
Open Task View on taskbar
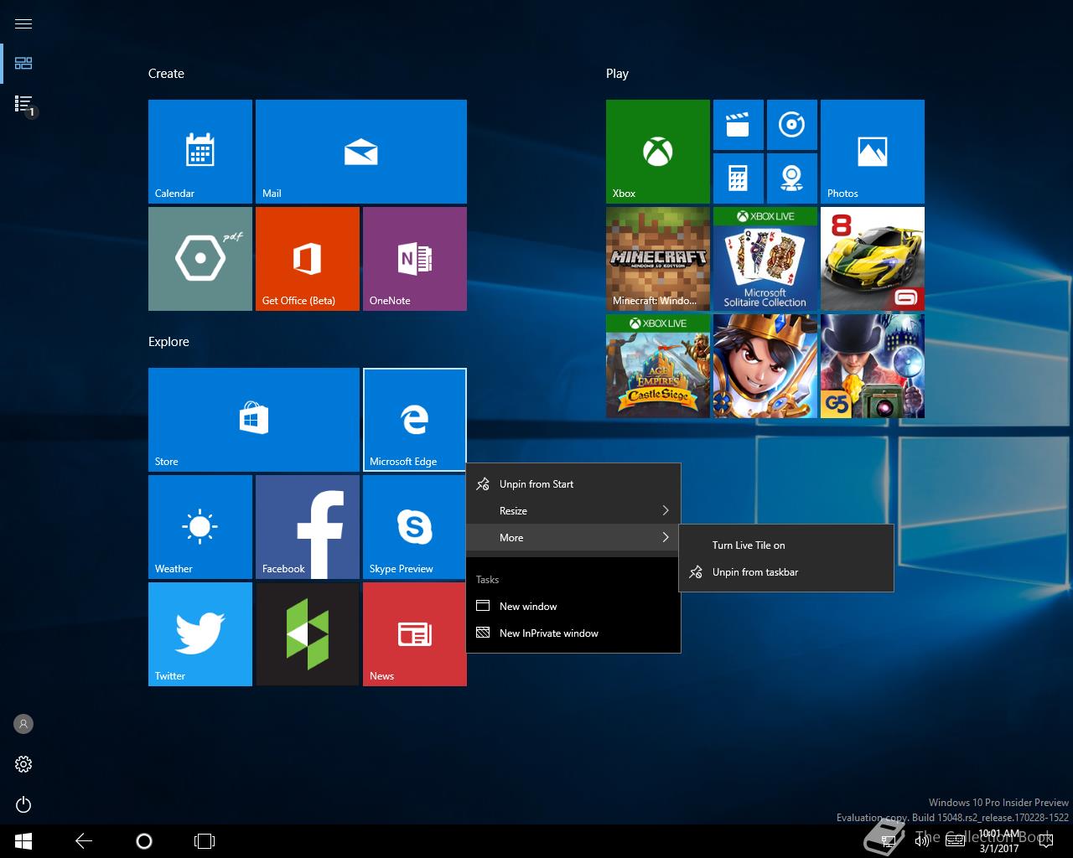click(x=205, y=841)
